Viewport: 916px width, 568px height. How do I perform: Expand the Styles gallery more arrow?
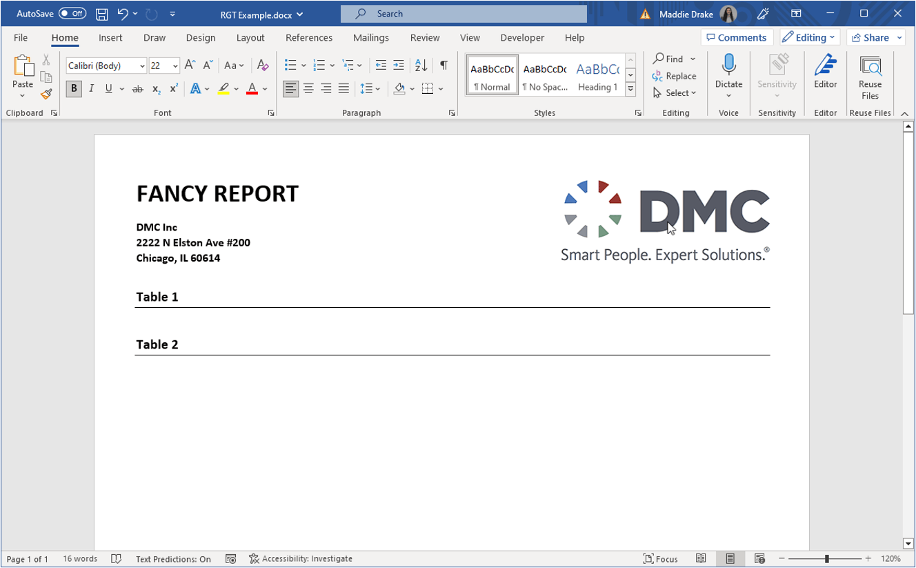click(x=630, y=89)
